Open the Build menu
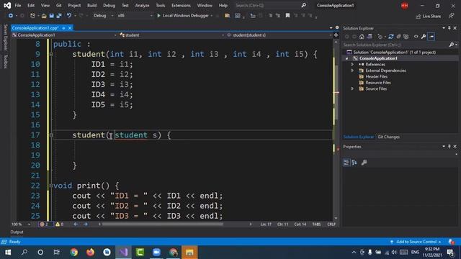461x259 pixels. [91, 5]
